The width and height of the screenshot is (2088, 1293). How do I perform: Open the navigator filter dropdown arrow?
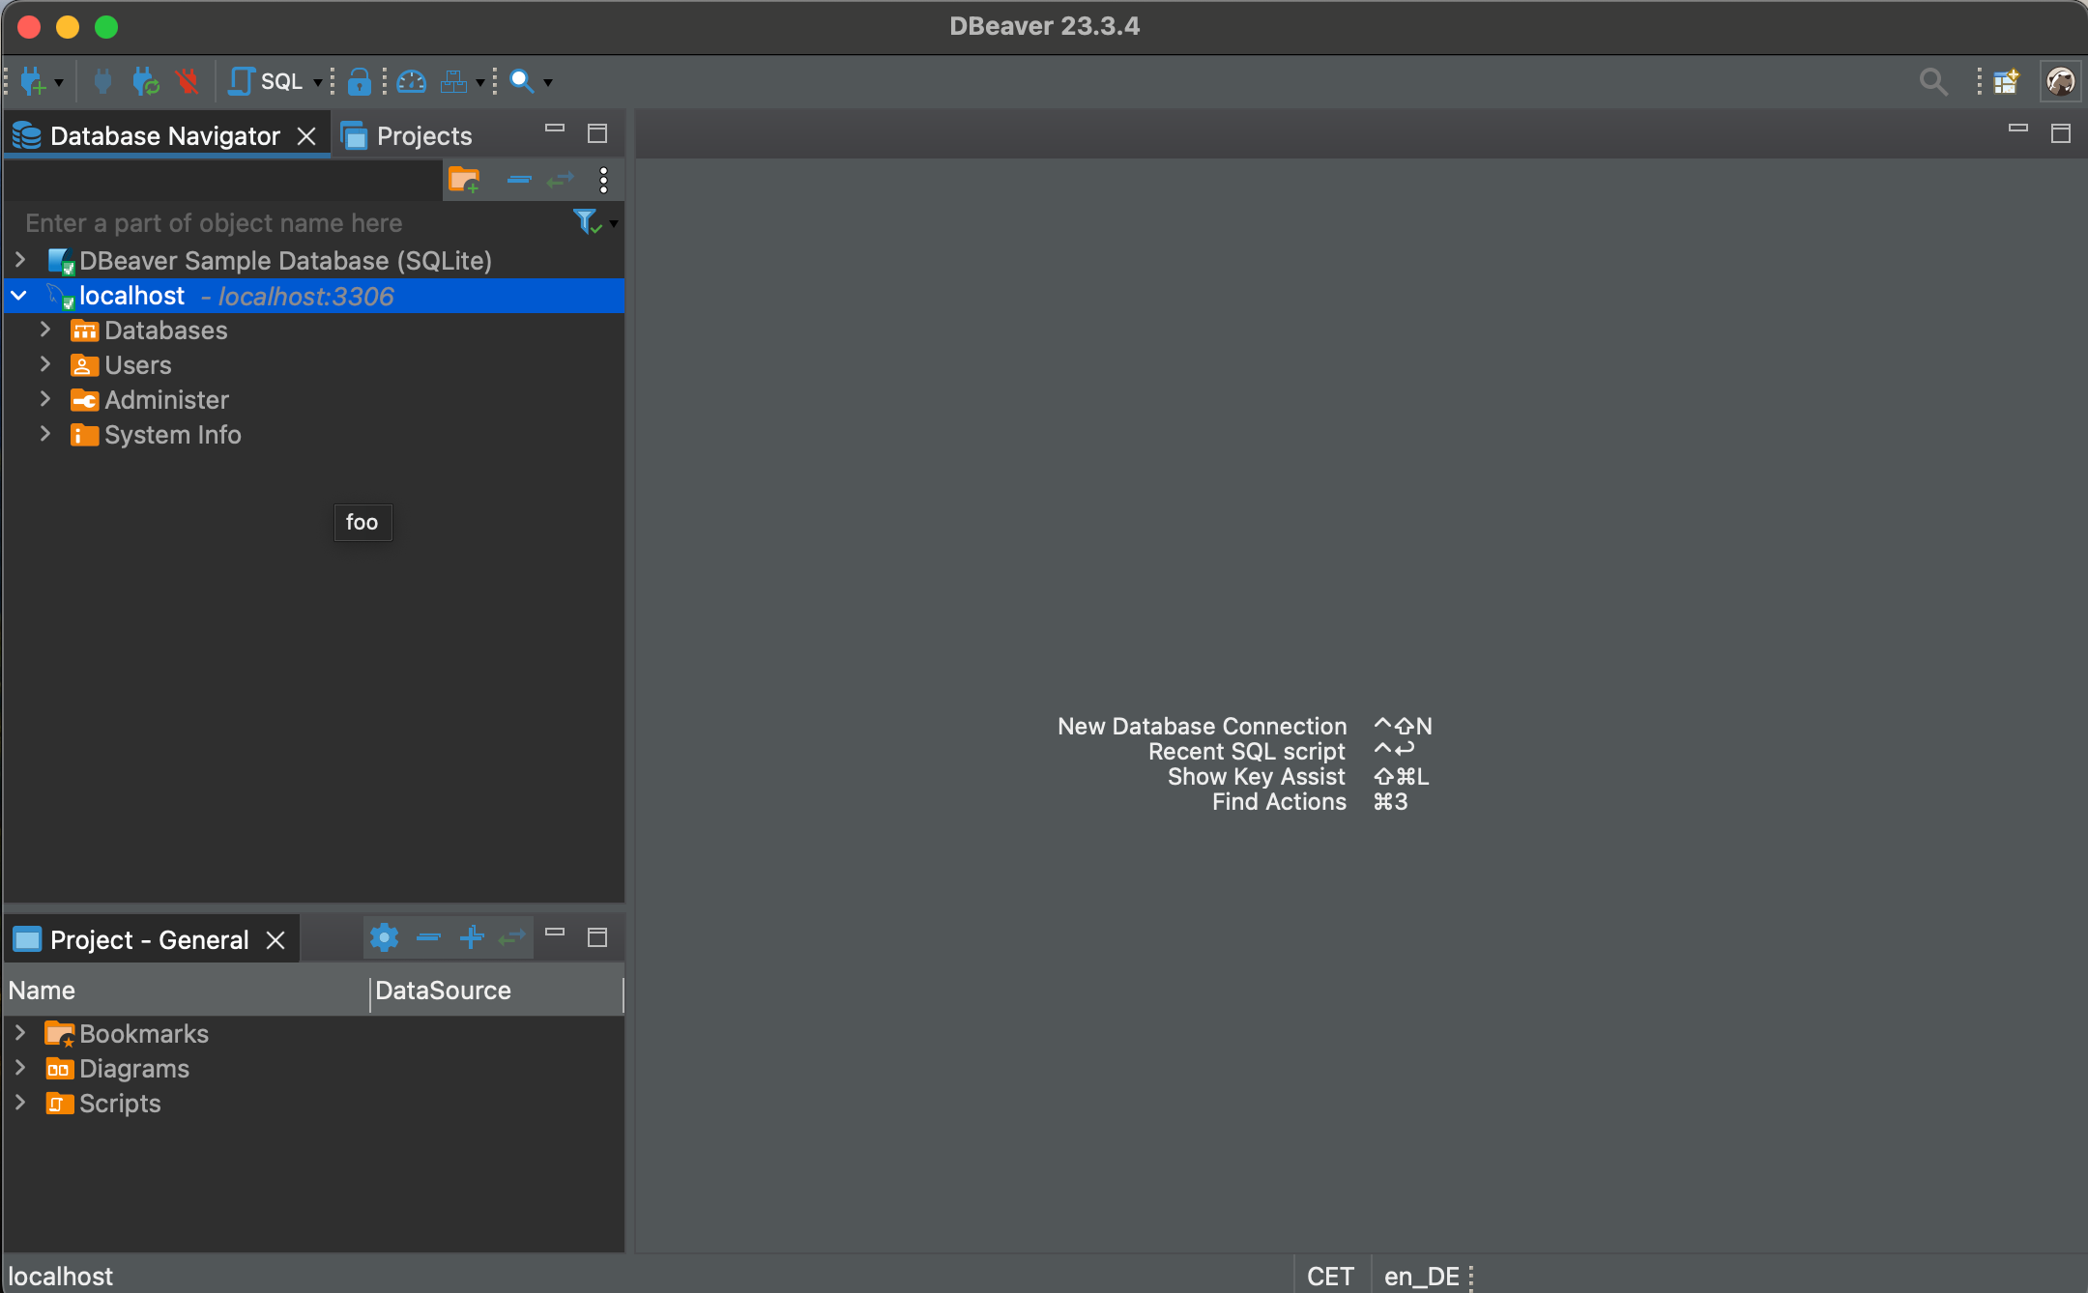click(x=614, y=224)
